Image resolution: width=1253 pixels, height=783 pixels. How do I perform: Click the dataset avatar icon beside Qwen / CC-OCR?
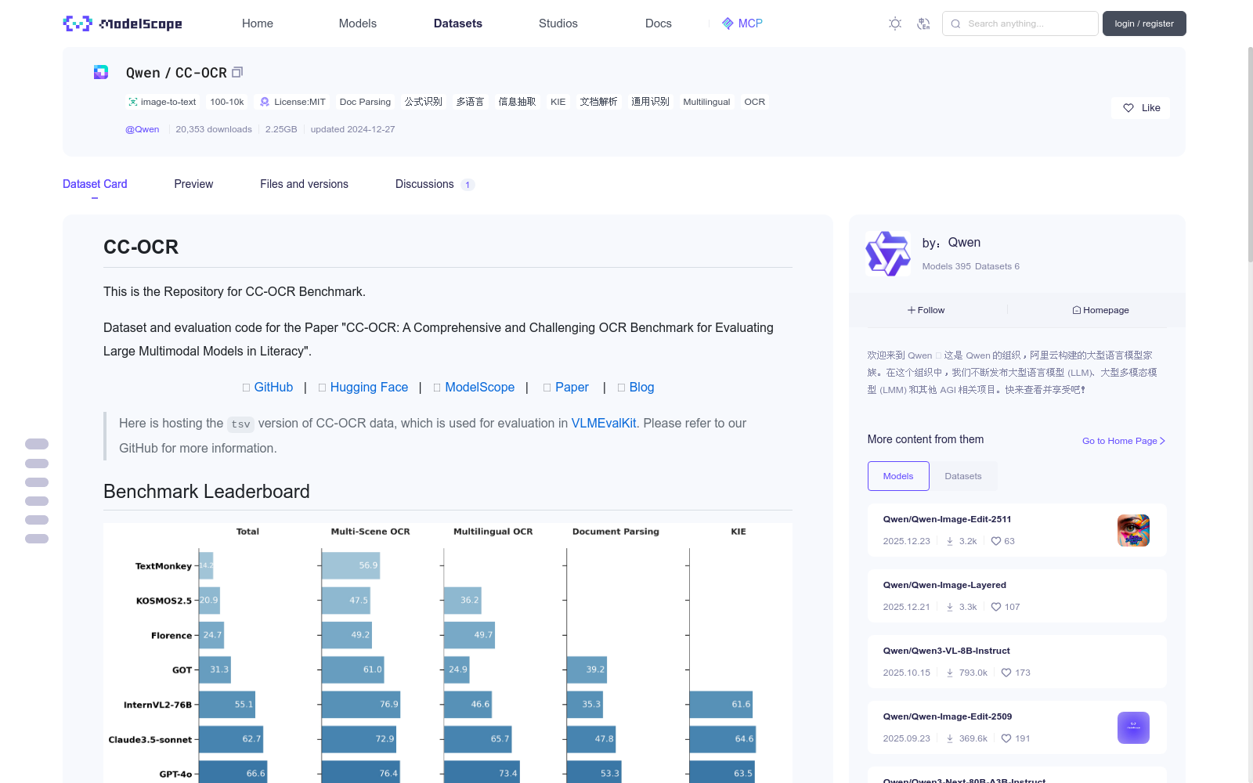click(101, 72)
